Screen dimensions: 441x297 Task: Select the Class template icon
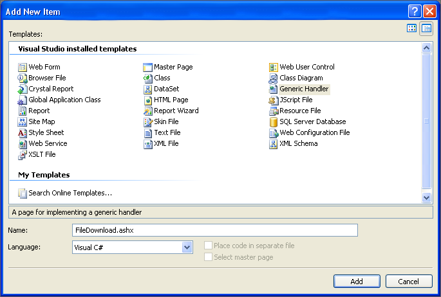147,78
